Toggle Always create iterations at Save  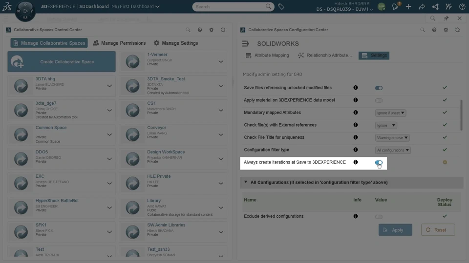[379, 163]
